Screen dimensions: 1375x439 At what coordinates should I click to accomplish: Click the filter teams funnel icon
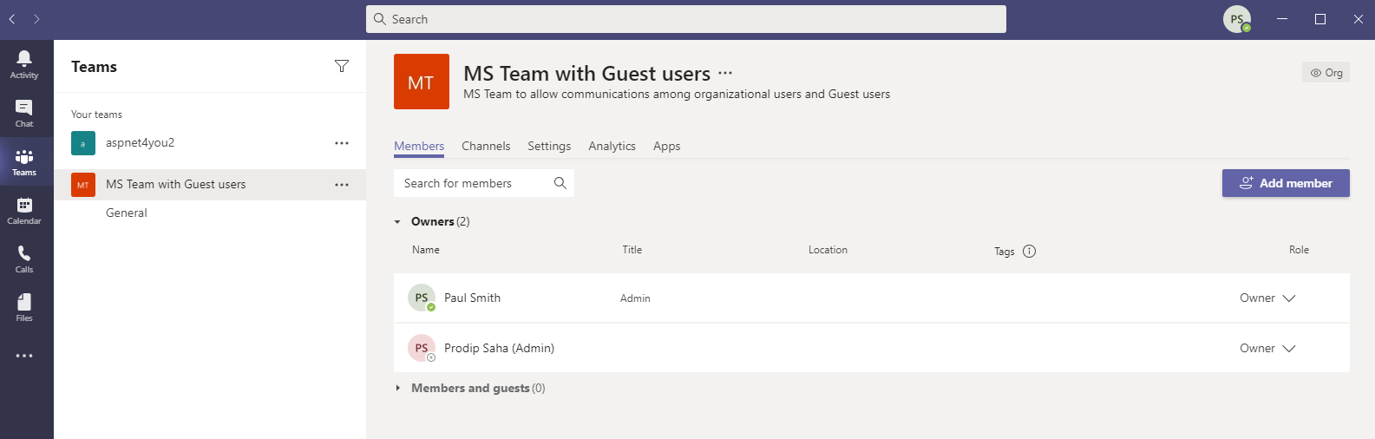(342, 67)
